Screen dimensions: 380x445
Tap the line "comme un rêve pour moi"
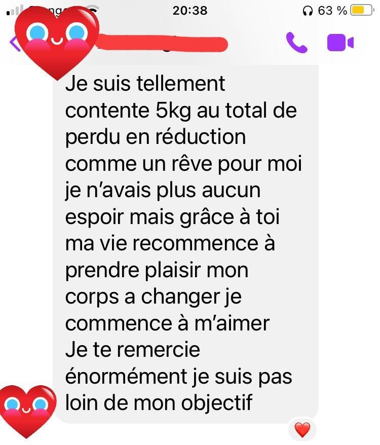183,164
